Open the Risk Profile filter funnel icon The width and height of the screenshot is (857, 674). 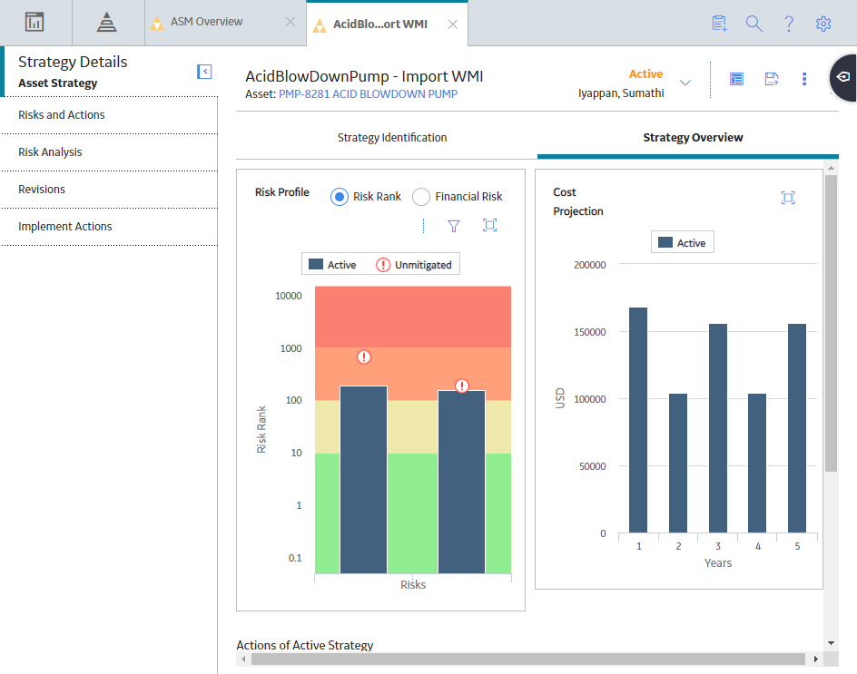454,226
